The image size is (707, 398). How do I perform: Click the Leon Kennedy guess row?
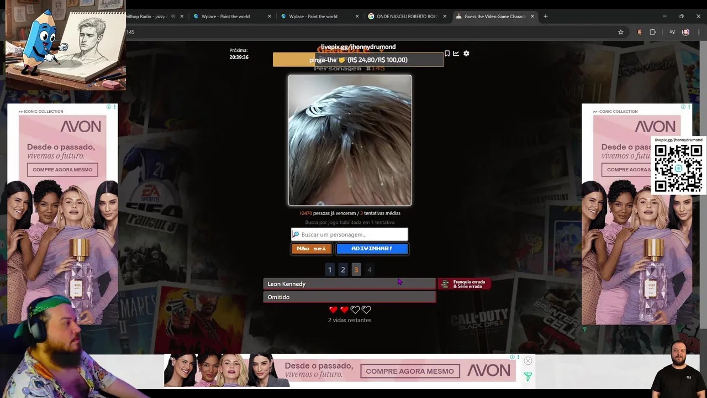click(350, 284)
